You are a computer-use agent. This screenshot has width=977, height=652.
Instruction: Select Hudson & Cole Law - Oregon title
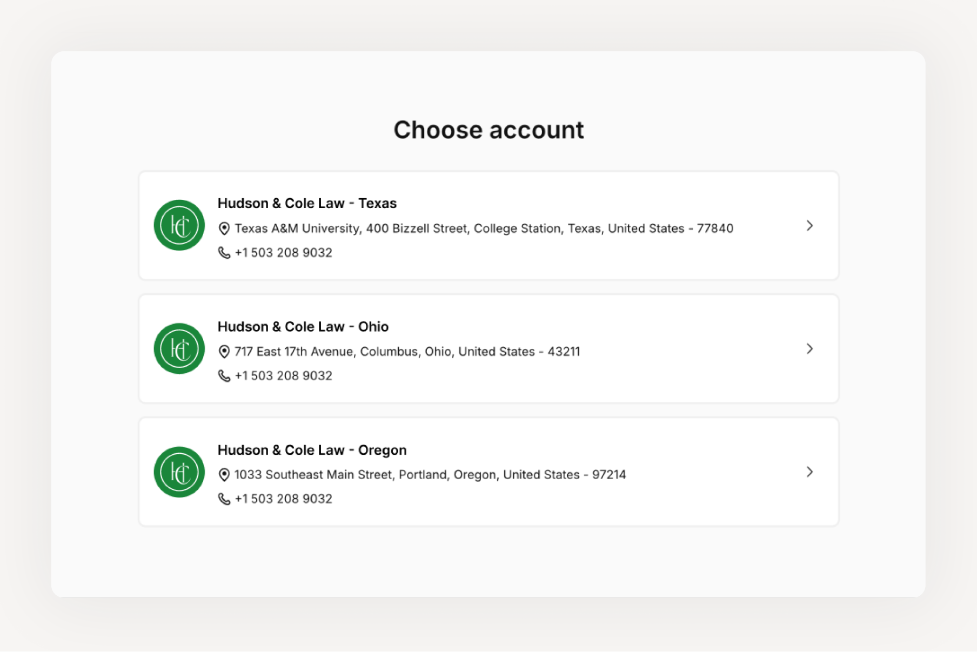point(312,450)
